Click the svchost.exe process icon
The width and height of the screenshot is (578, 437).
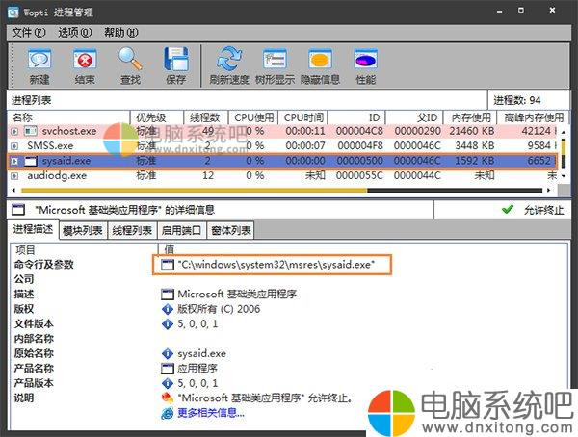[31, 131]
